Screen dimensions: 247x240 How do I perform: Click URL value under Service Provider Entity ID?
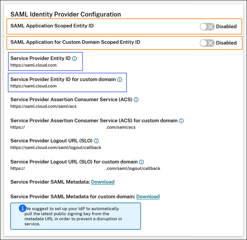pyautogui.click(x=34, y=65)
